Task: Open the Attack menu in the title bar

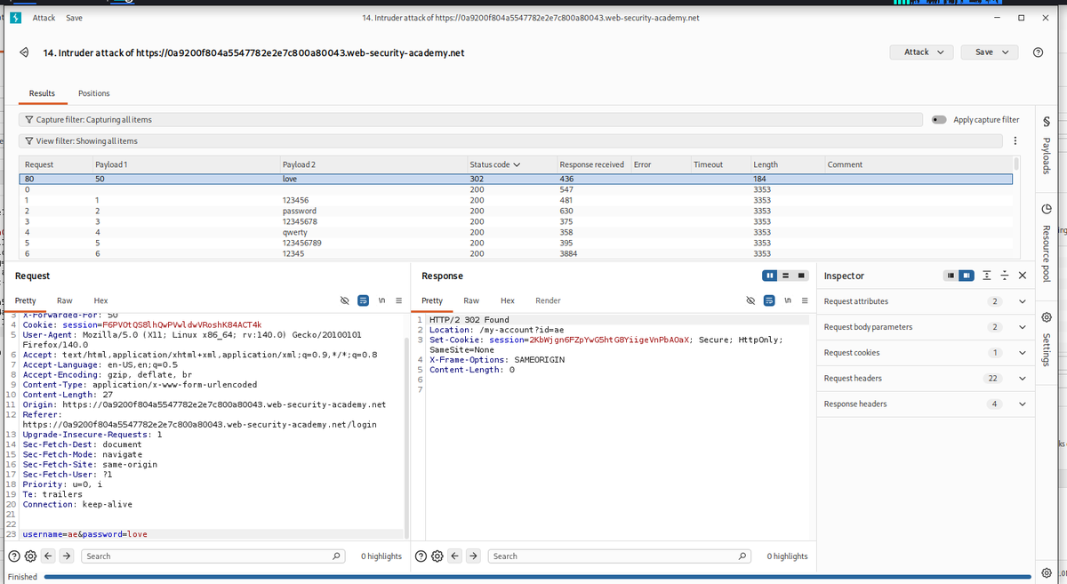Action: (x=44, y=18)
